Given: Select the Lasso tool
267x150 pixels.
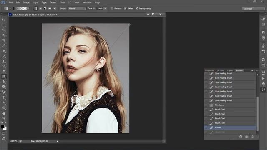Looking at the screenshot, I should pos(4,30).
